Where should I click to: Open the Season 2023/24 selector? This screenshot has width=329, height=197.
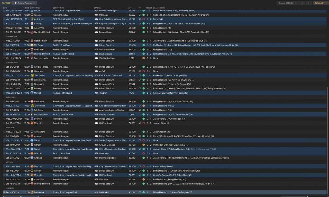click(288, 3)
